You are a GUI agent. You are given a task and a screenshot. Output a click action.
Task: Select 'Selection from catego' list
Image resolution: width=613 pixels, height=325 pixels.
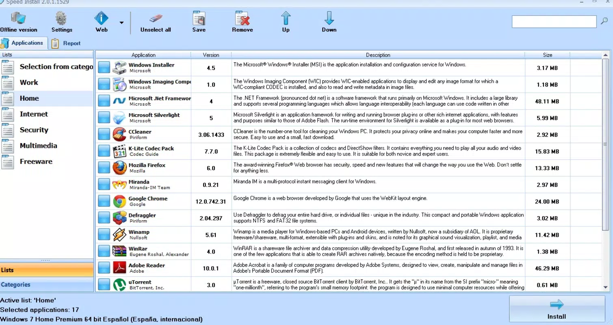coord(47,67)
